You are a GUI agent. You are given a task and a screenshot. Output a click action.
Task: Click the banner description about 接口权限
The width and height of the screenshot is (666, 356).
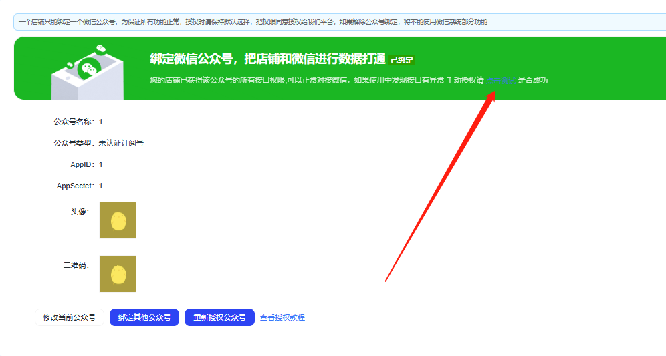pyautogui.click(x=314, y=81)
